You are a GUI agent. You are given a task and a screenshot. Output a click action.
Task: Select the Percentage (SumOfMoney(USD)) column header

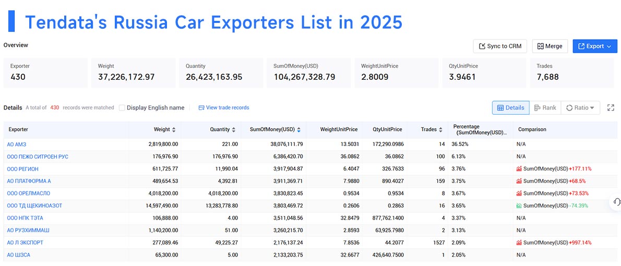480,129
